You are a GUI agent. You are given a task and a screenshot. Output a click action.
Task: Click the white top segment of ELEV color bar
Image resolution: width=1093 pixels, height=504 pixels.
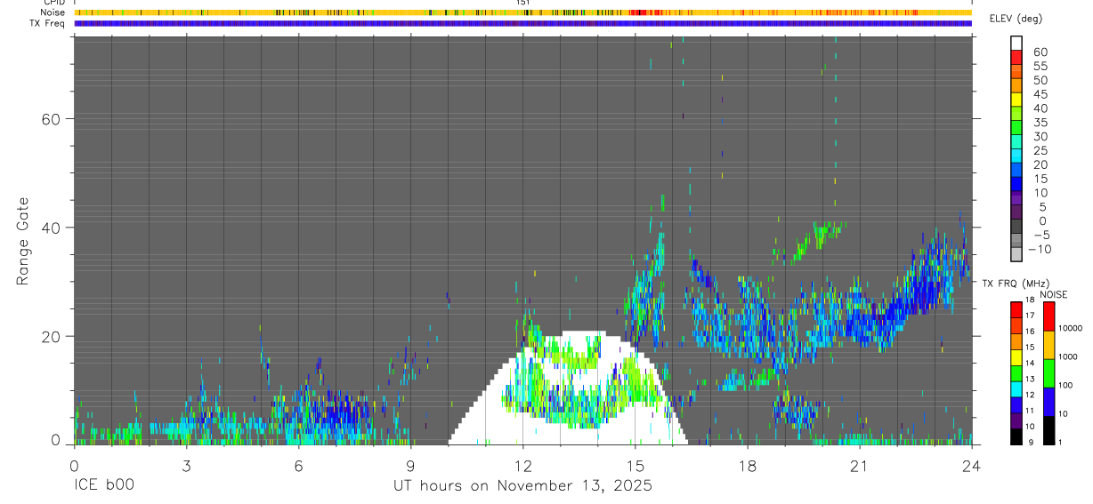[x=1017, y=43]
